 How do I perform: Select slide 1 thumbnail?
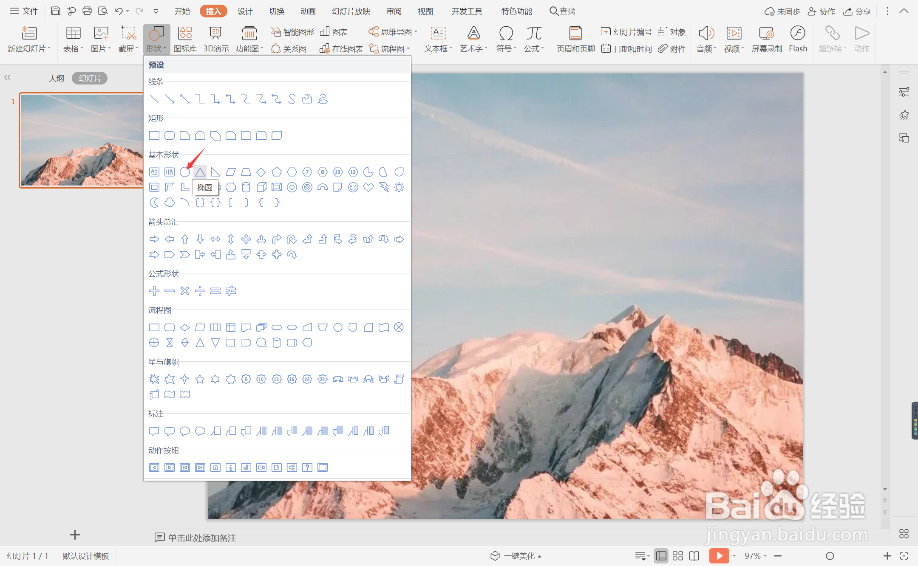pos(82,140)
